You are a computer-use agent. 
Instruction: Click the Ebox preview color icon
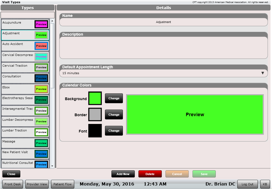point(41,89)
